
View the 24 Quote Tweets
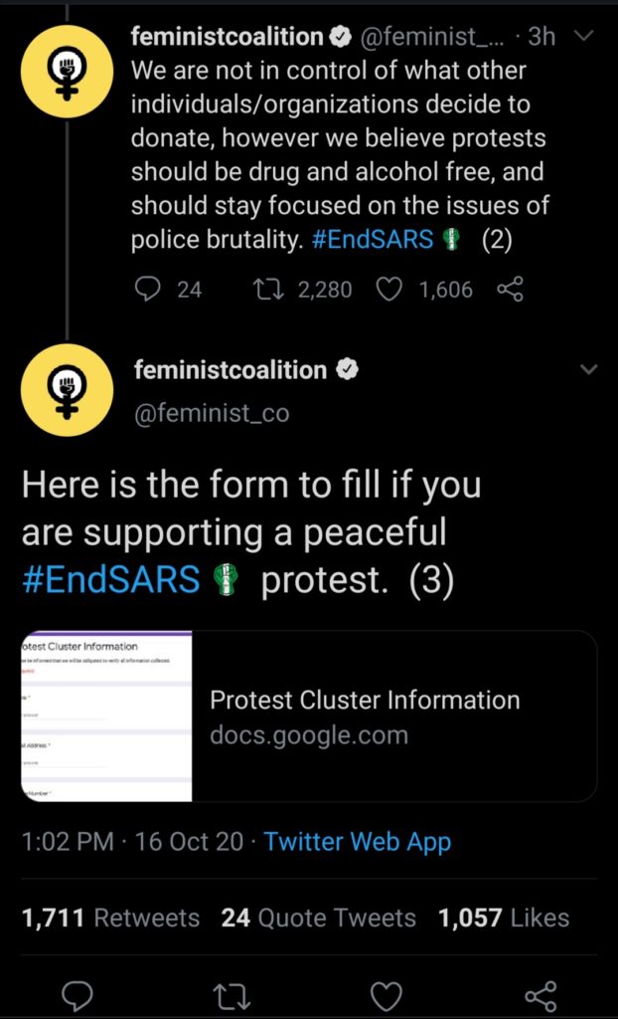coord(319,917)
